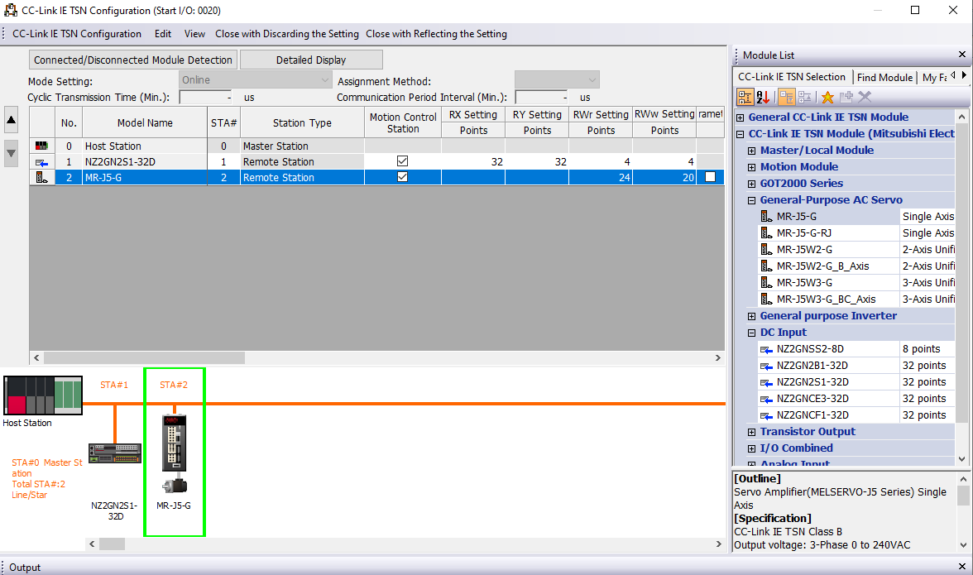This screenshot has width=973, height=575.
Task: Click the row icon for station No. 0 in table
Action: tap(41, 146)
